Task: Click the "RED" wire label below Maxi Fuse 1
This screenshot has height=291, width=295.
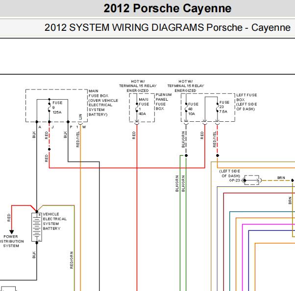Action: tap(134, 135)
